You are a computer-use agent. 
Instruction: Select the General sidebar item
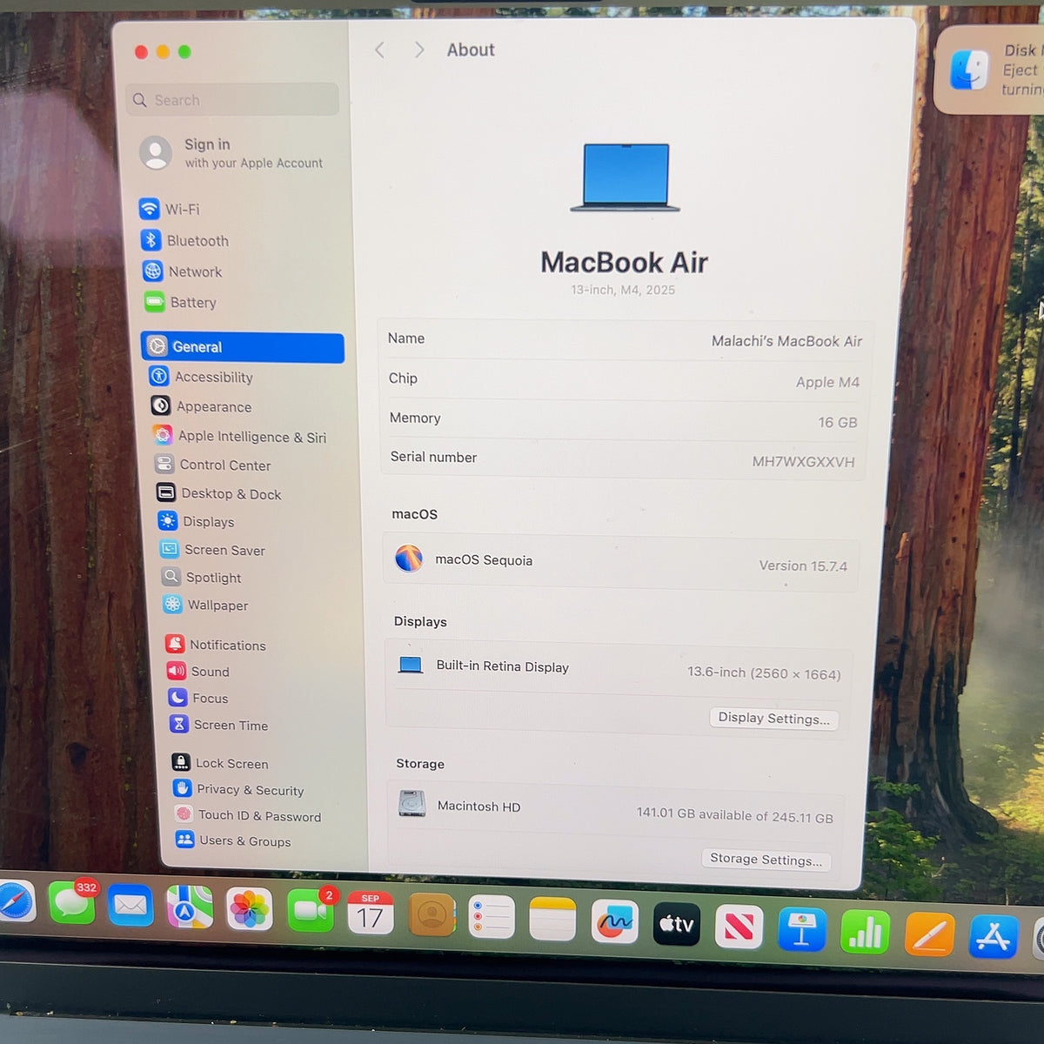point(243,346)
